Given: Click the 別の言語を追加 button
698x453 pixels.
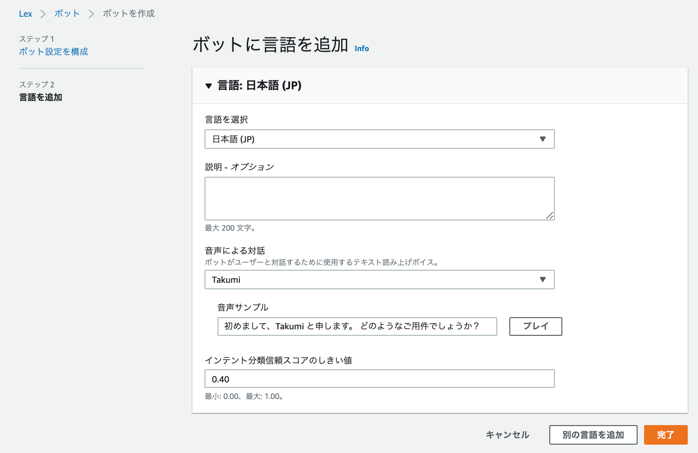Looking at the screenshot, I should tap(593, 435).
